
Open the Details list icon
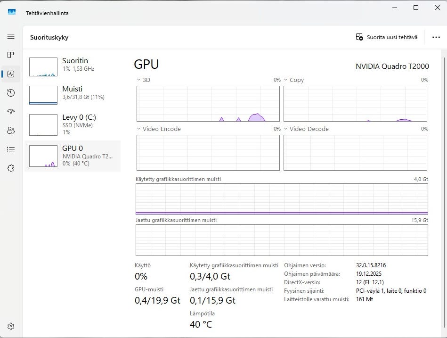(x=11, y=149)
